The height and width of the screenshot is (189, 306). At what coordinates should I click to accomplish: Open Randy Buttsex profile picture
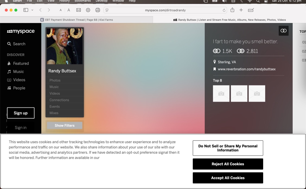pyautogui.click(x=65, y=46)
